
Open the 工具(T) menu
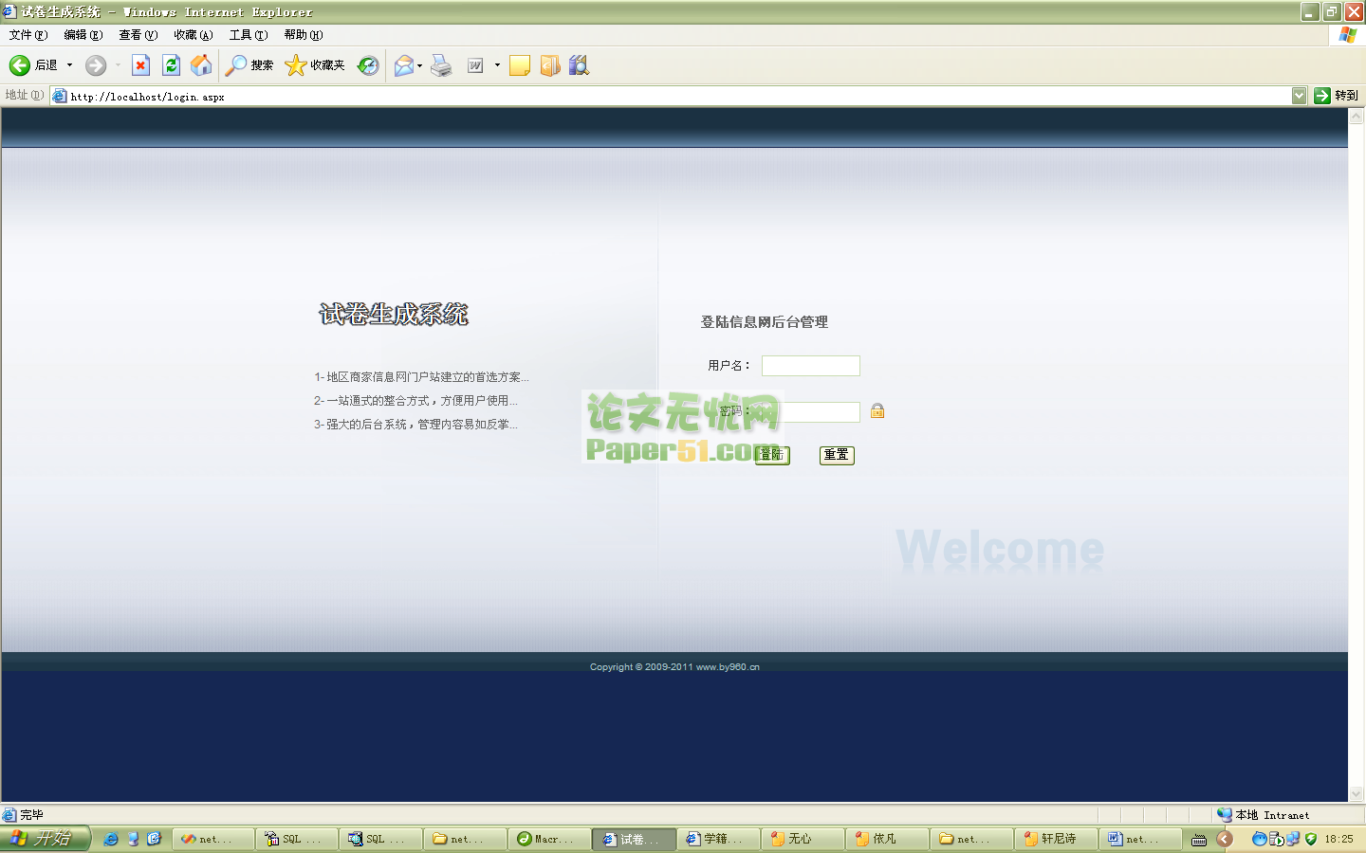point(249,35)
